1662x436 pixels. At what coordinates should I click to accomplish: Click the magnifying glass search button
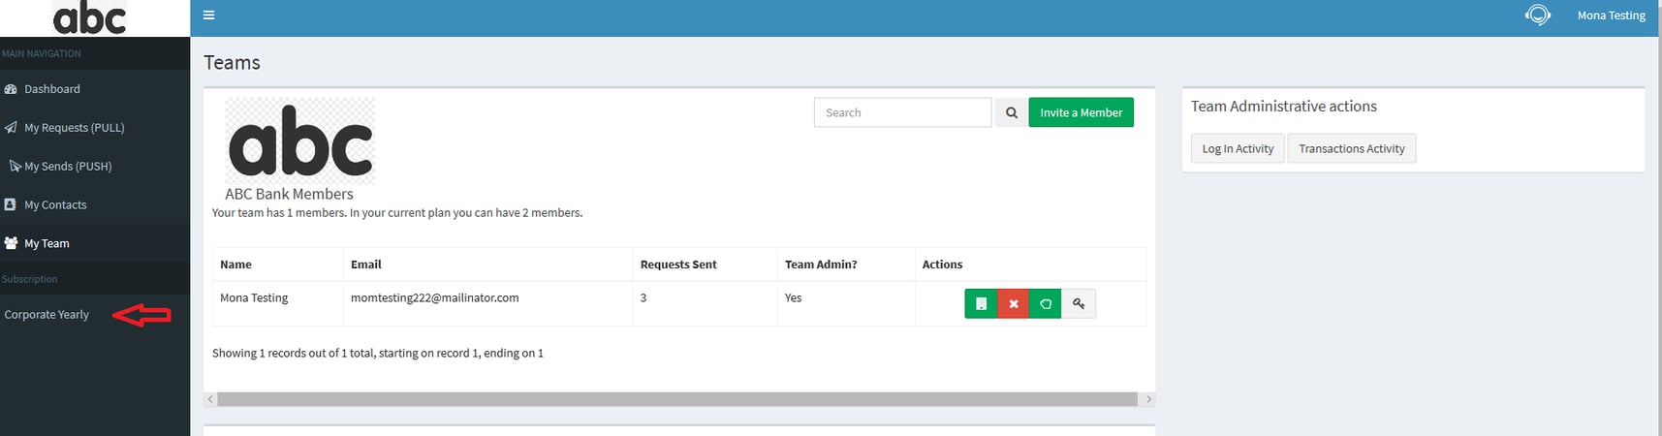[1011, 112]
